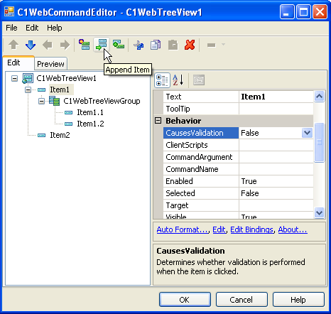
Task: Click the Add Child Item toolbar icon
Action: [119, 45]
